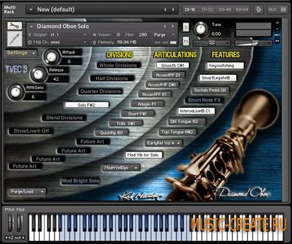
Task: Toggle Short Note FX
Action: pos(204,100)
